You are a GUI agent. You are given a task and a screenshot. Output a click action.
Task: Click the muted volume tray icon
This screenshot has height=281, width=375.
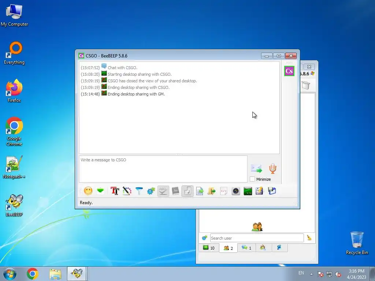tap(338, 274)
